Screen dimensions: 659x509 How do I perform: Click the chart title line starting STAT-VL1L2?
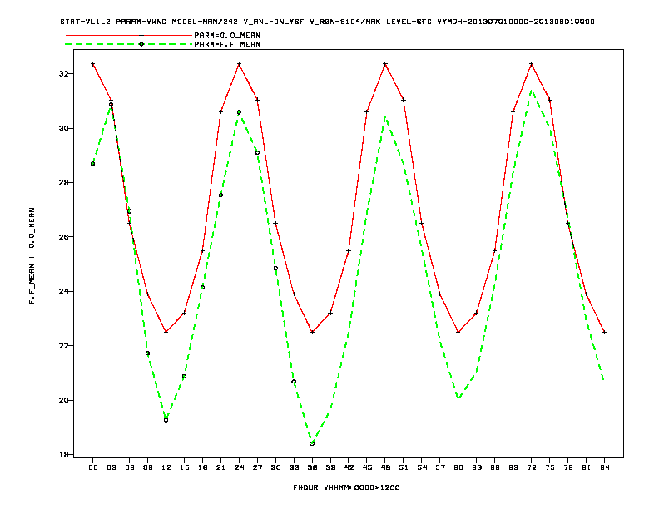[327, 22]
